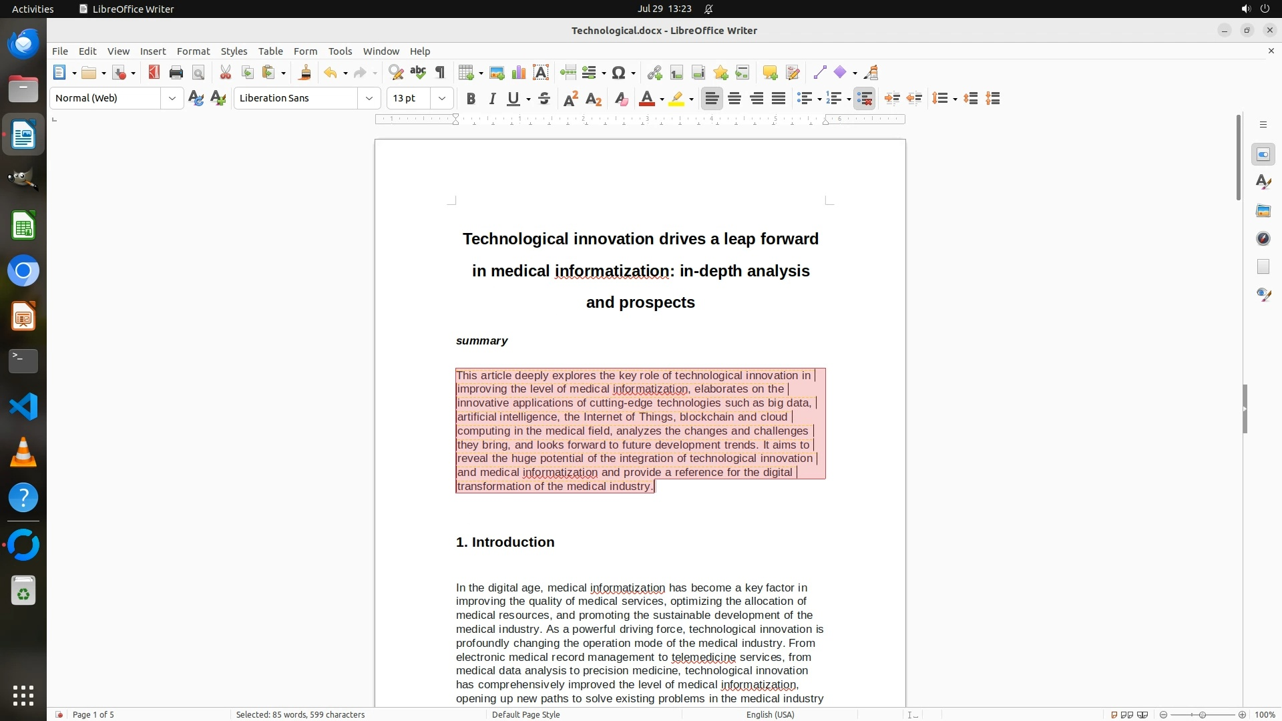Open LibreOffice Calc from the dock
The height and width of the screenshot is (721, 1282).
[x=23, y=226]
